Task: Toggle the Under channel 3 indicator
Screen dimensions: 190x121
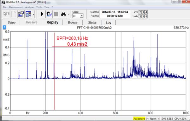Action: click(143, 16)
